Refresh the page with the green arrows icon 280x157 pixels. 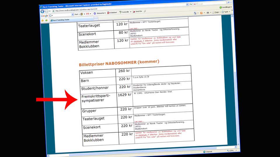[x=191, y=4]
